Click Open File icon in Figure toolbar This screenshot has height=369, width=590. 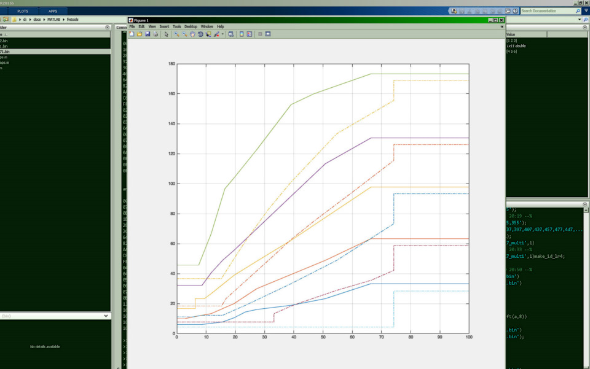coord(140,34)
